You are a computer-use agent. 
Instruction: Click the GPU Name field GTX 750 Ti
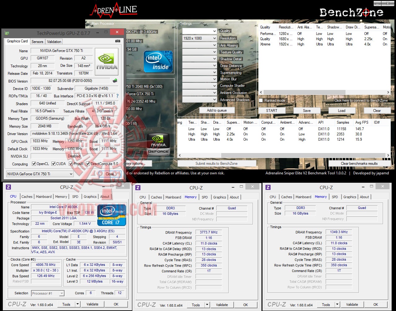pos(62,51)
